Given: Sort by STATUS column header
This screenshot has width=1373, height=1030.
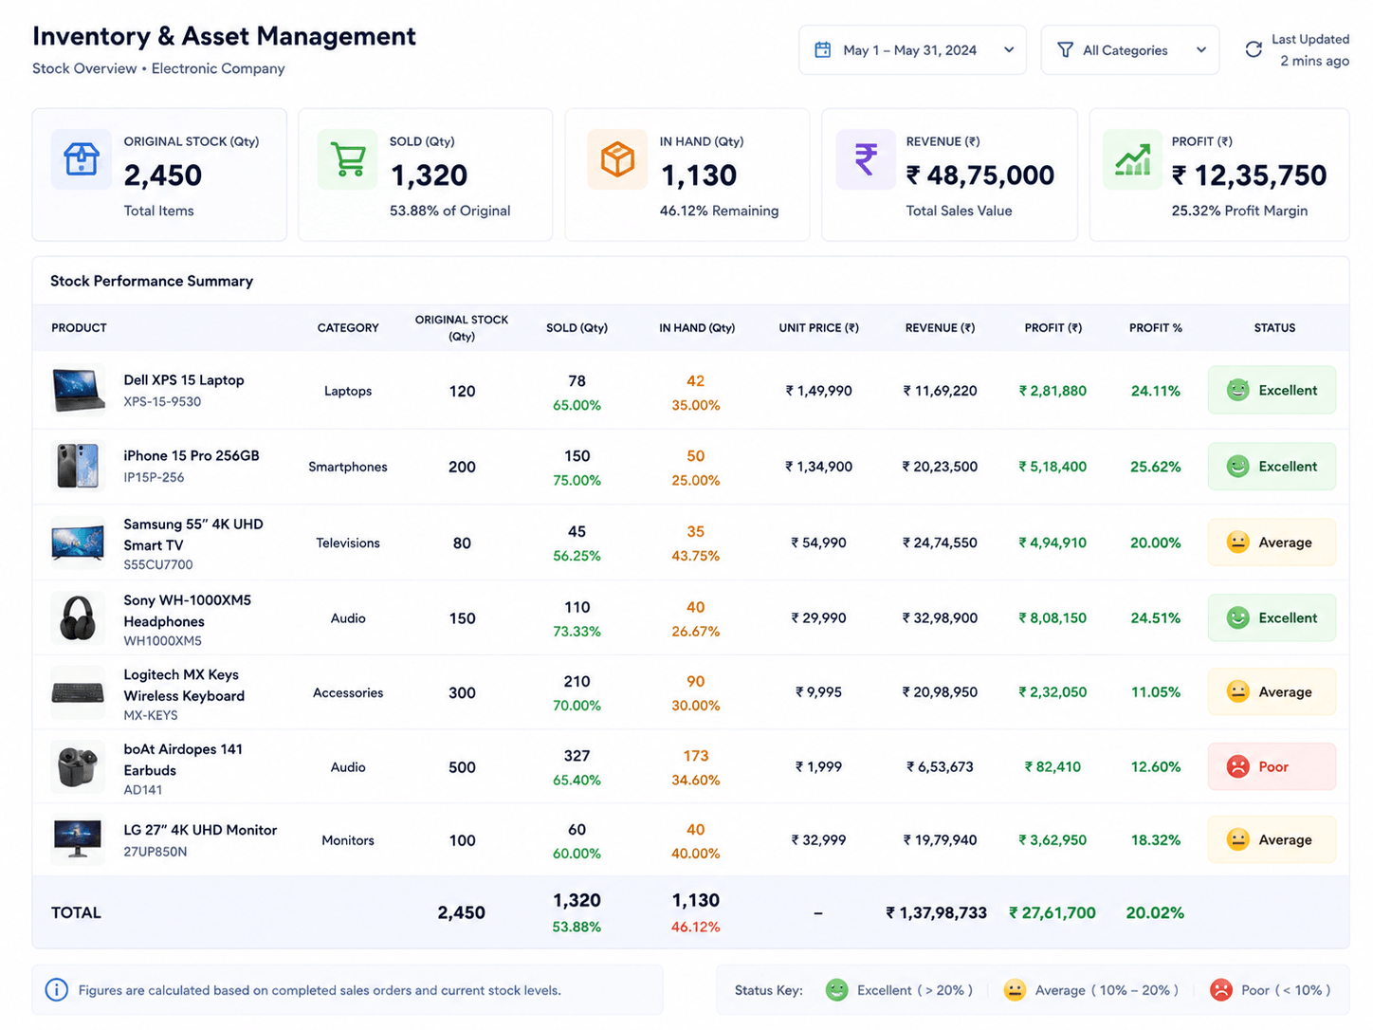Looking at the screenshot, I should pos(1274,328).
